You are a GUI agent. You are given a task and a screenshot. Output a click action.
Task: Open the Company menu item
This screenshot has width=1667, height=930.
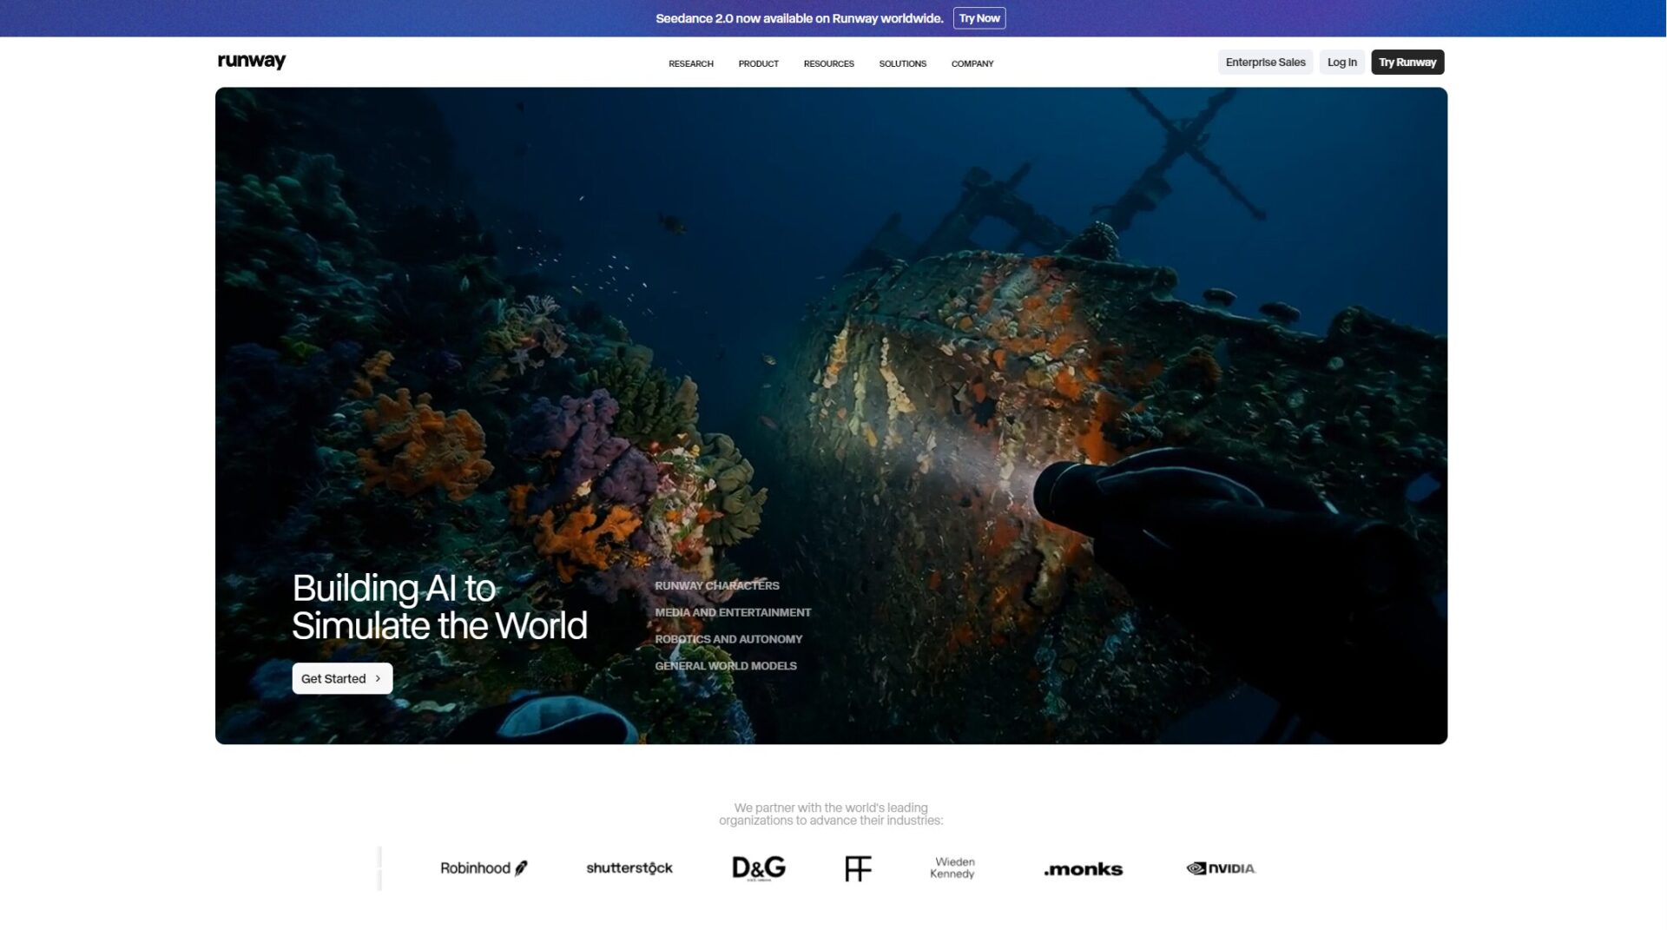(972, 63)
